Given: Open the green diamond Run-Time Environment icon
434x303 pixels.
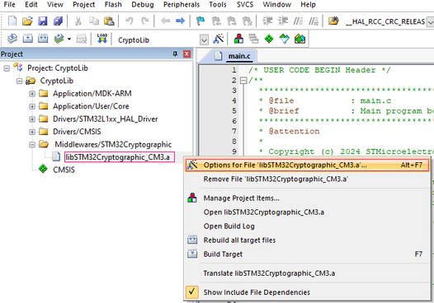Looking at the screenshot, I should tap(269, 39).
